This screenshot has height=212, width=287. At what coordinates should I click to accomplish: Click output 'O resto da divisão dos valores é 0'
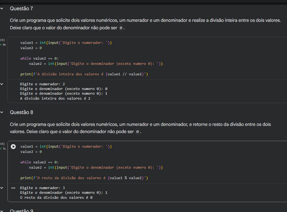click(x=56, y=198)
